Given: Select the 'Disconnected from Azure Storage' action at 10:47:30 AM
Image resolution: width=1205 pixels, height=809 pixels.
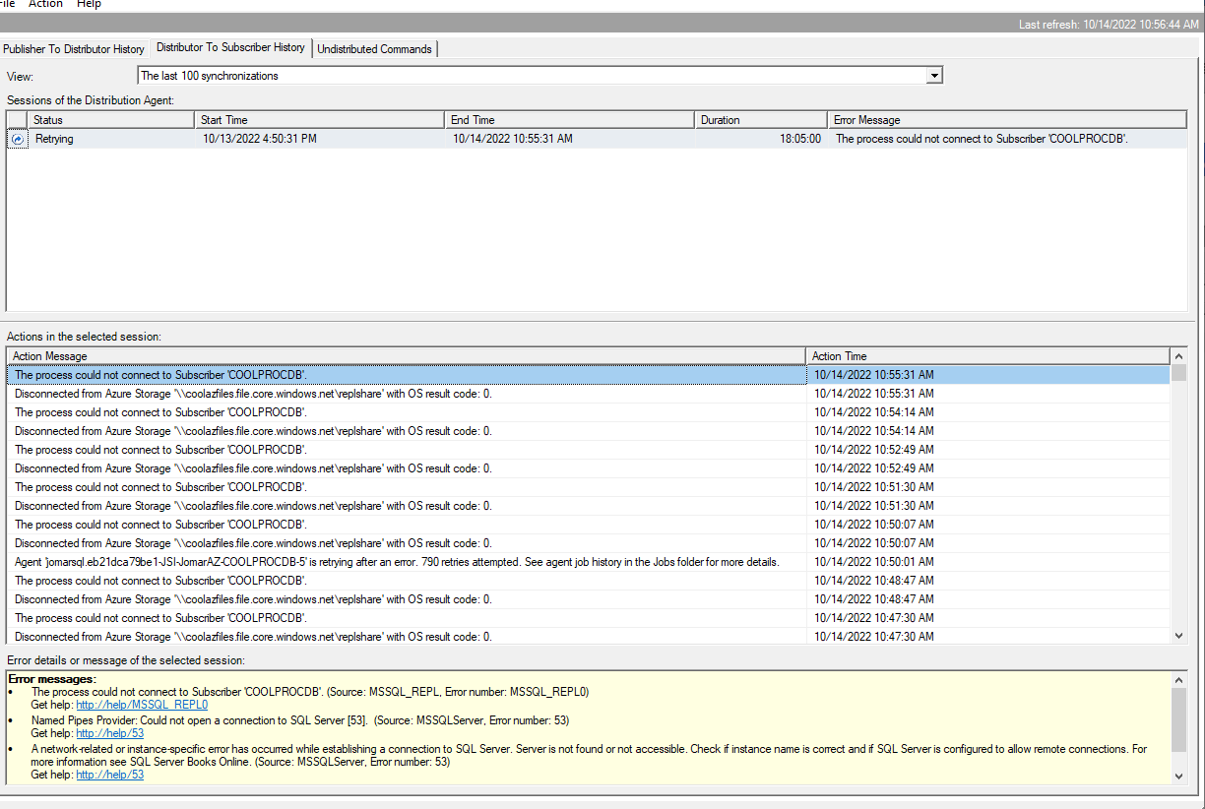Looking at the screenshot, I should tap(589, 637).
